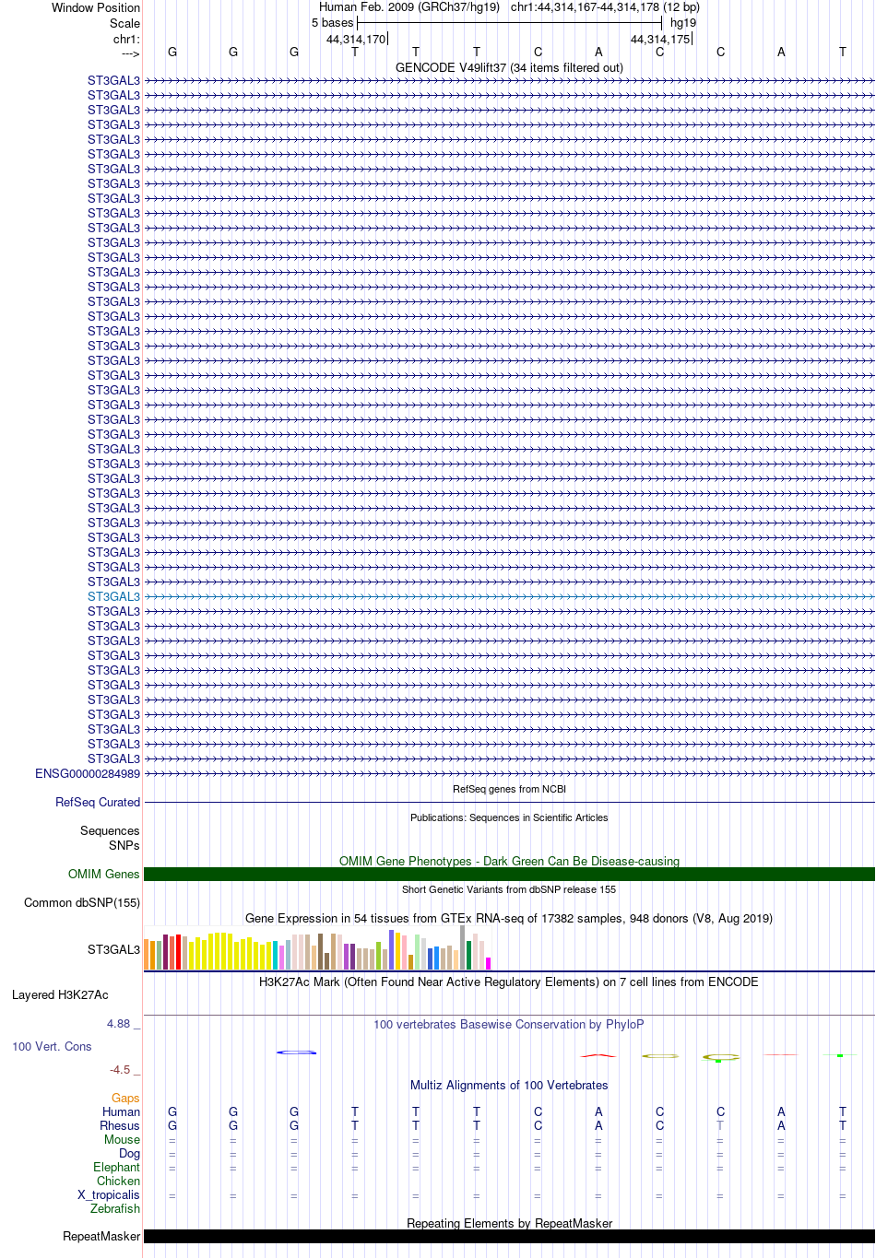This screenshot has width=876, height=1258.
Task: Click the ---> strand direction label
Action: [130, 53]
